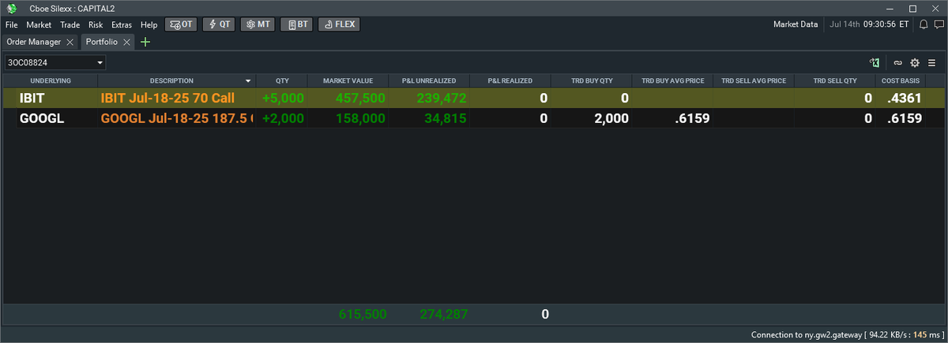Click the 158,000 market value cell

point(360,118)
